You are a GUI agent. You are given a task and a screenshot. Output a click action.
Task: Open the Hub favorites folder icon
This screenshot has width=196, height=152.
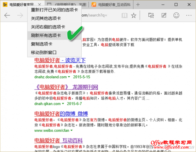click(151, 15)
